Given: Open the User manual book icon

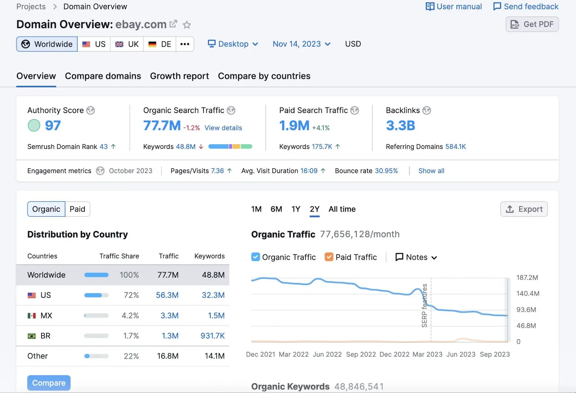Looking at the screenshot, I should [430, 6].
